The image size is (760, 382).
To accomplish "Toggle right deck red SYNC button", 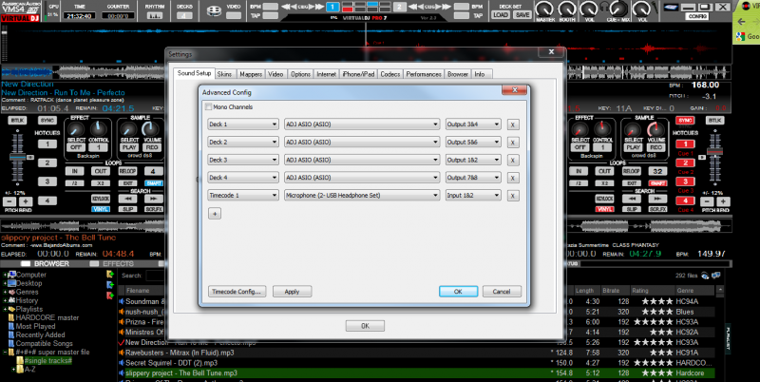I will click(685, 121).
